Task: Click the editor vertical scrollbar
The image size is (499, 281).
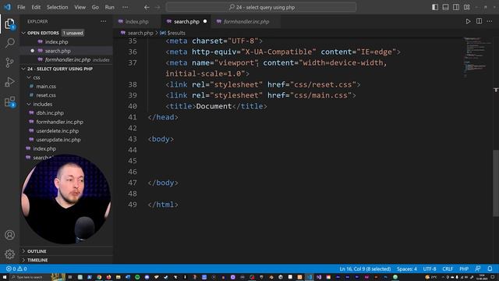Action: (496, 183)
